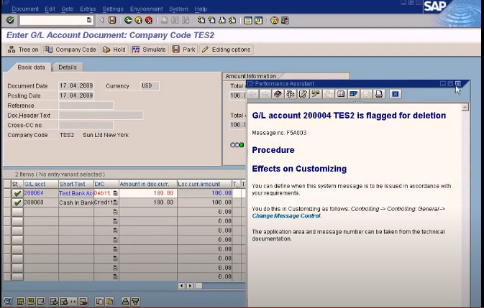Click the blue X close icon in Performance Assistant toolbar
Screen dimensions: 484x308
[x=395, y=94]
